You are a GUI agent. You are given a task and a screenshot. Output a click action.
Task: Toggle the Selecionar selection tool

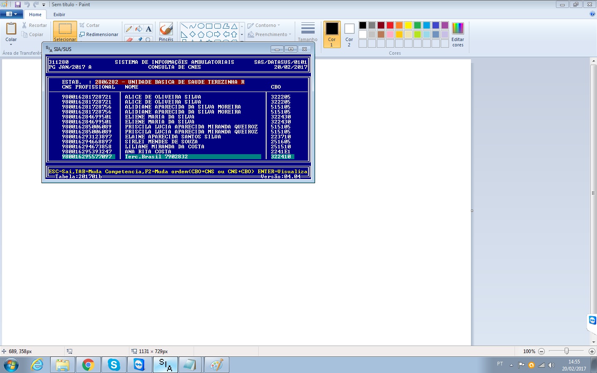pyautogui.click(x=65, y=31)
